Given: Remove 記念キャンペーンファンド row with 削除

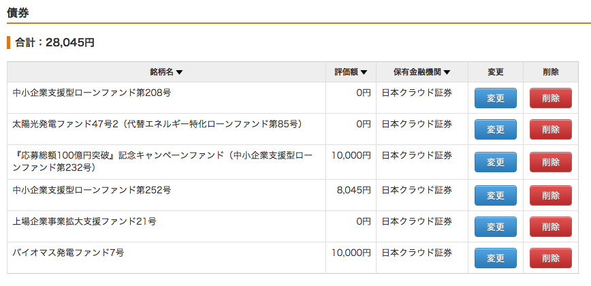Looking at the screenshot, I should point(551,162).
